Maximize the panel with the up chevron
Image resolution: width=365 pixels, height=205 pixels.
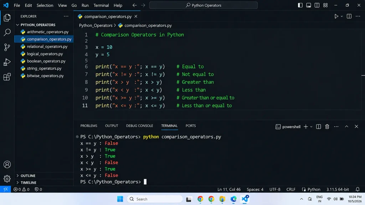point(346,127)
